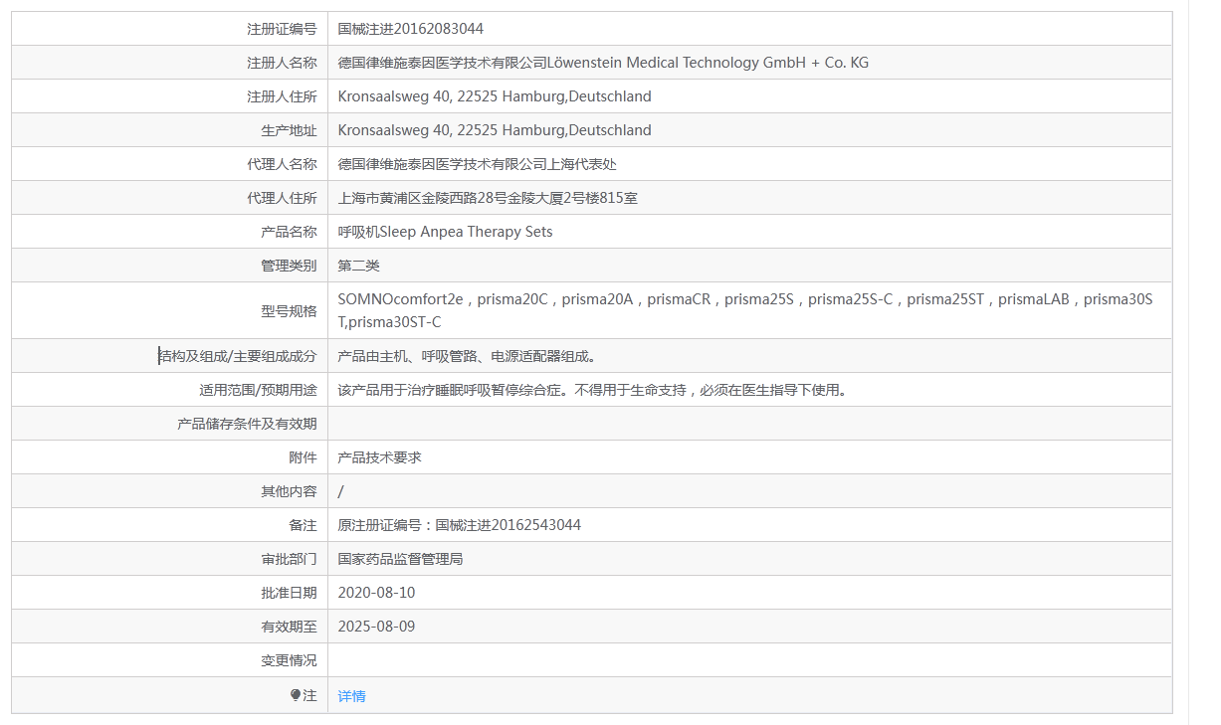The image size is (1221, 725).
Task: Select the Kronsaalsweg address in 注册人住所 row
Action: (x=495, y=96)
